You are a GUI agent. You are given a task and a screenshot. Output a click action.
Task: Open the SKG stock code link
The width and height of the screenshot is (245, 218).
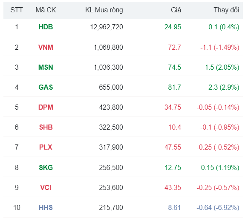point(46,167)
